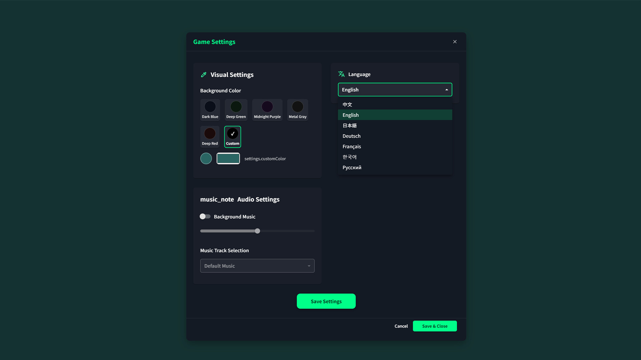This screenshot has height=360, width=641.
Task: Click the music_note label in Audio Settings
Action: pos(217,199)
